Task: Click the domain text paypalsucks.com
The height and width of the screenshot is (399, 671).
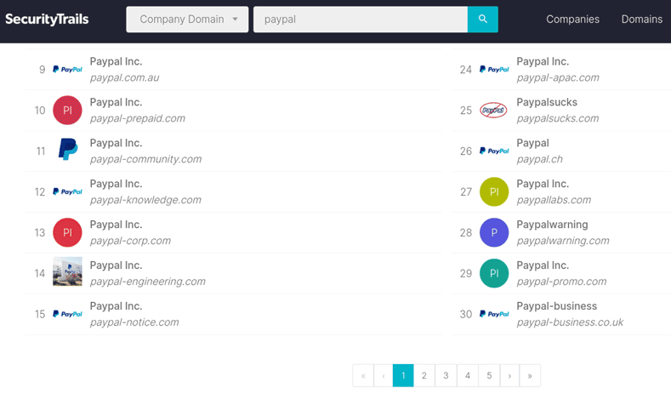Action: point(558,118)
